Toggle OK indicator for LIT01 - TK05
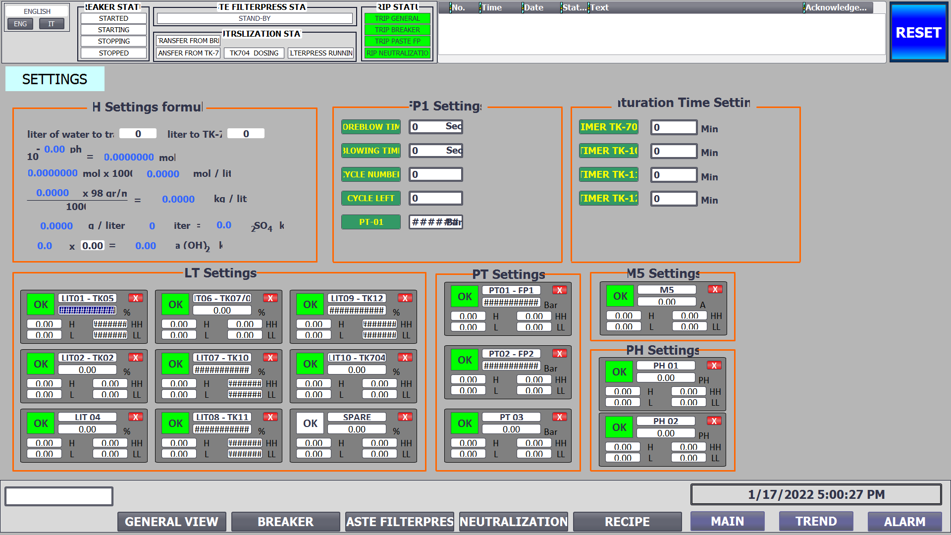 coord(41,305)
